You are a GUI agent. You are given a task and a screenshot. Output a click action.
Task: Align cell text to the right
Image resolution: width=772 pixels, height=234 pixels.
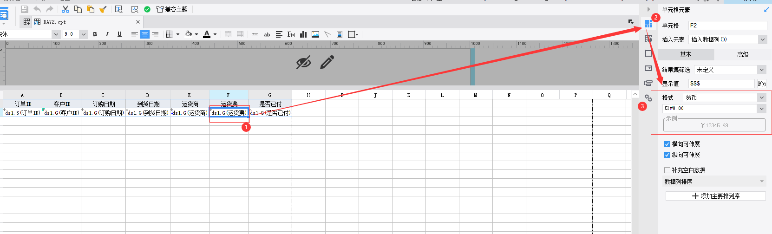155,34
